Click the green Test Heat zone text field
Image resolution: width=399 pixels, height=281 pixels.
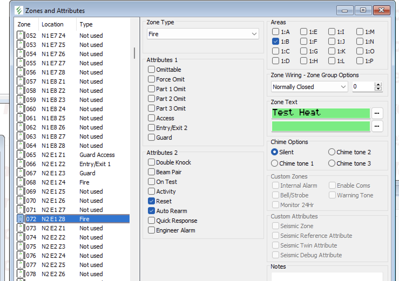[x=321, y=113]
